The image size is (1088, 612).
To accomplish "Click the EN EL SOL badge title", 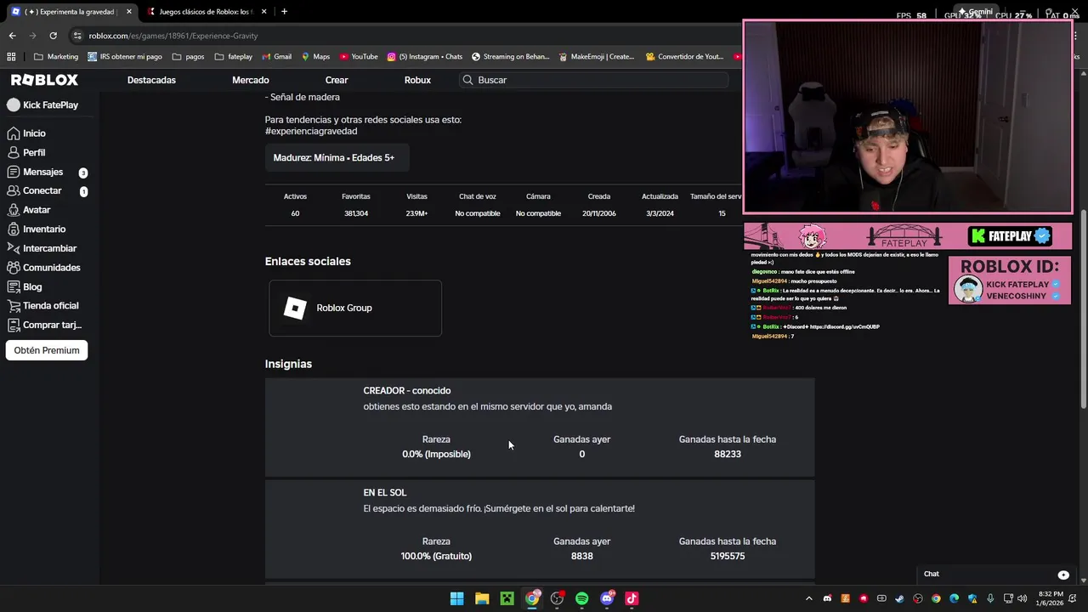I will [385, 493].
